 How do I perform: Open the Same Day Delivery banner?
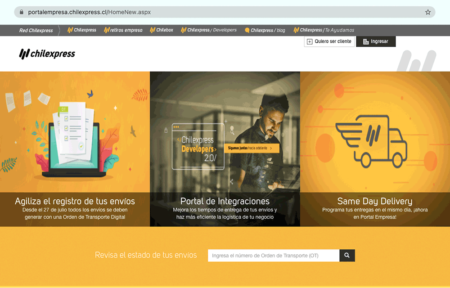[x=375, y=149]
